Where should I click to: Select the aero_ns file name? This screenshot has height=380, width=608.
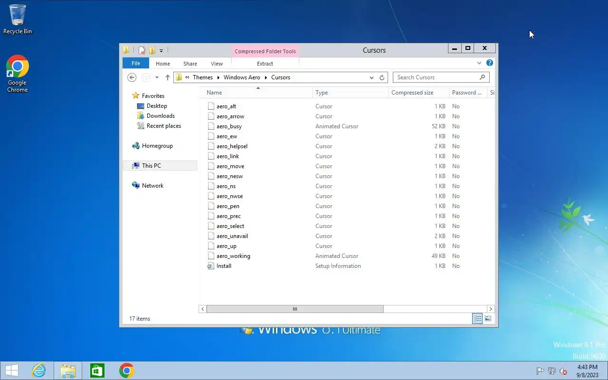point(226,186)
